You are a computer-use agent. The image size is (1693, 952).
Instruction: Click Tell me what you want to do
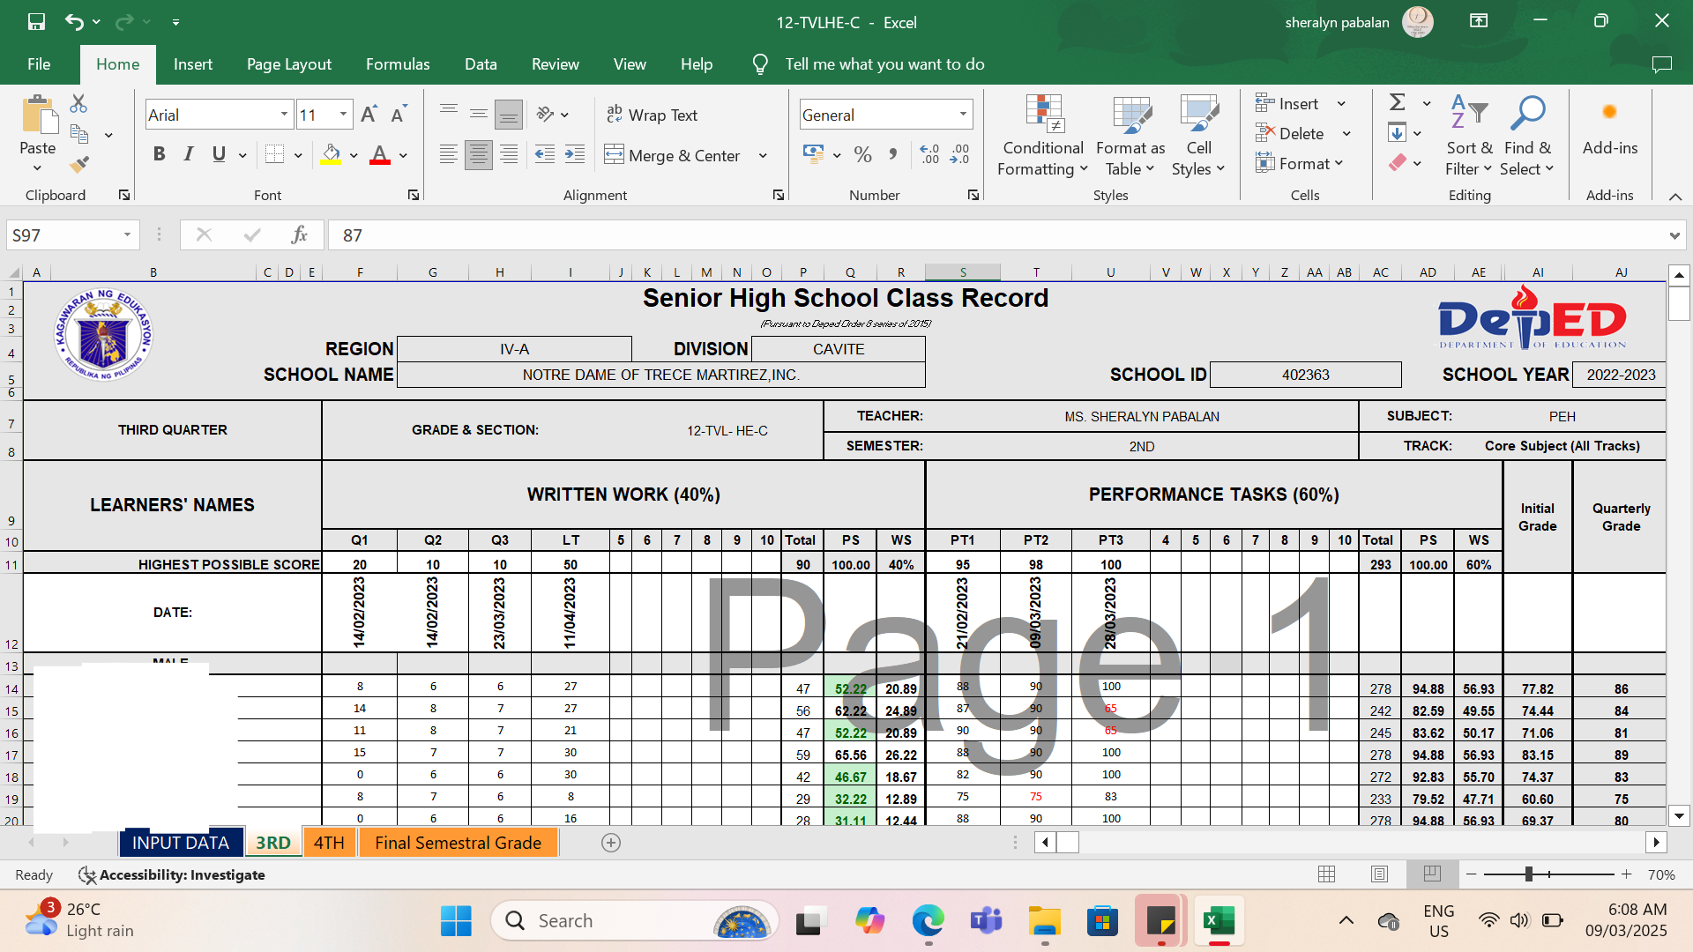884,64
